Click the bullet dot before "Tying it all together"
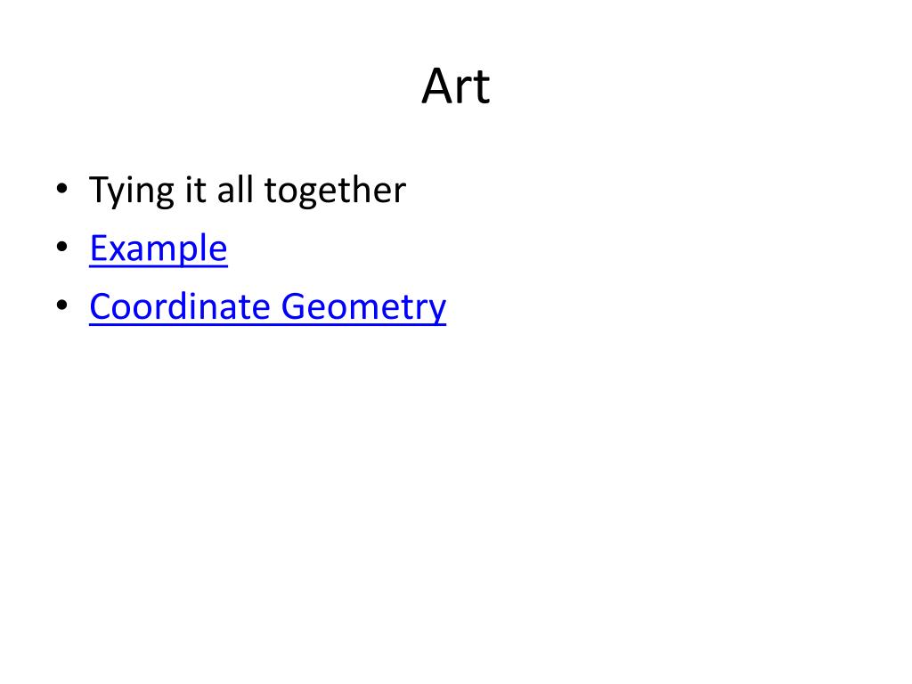The height and width of the screenshot is (684, 912). [61, 190]
